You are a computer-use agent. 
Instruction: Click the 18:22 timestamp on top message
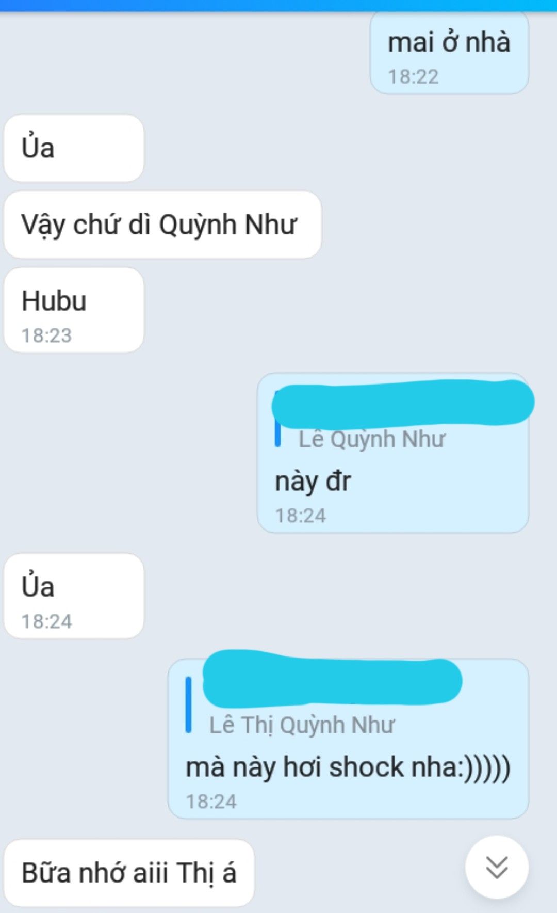coord(413,77)
